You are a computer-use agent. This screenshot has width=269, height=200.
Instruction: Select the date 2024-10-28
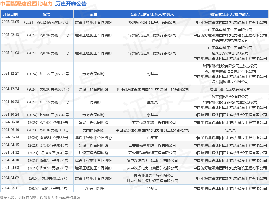(10, 102)
